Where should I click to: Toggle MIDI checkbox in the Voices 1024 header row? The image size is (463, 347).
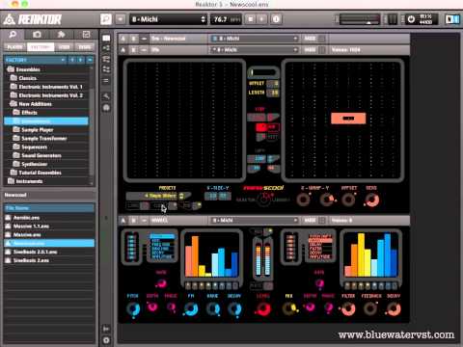click(322, 50)
